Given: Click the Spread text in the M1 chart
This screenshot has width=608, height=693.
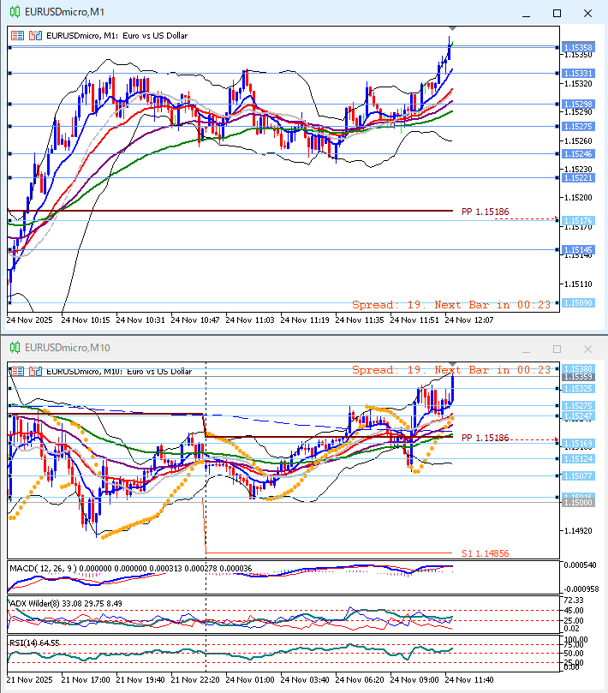Looking at the screenshot, I should click(373, 304).
